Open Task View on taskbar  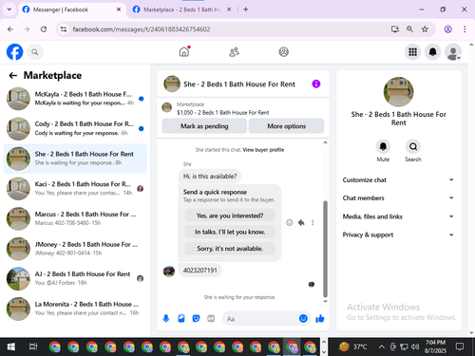coord(33,347)
